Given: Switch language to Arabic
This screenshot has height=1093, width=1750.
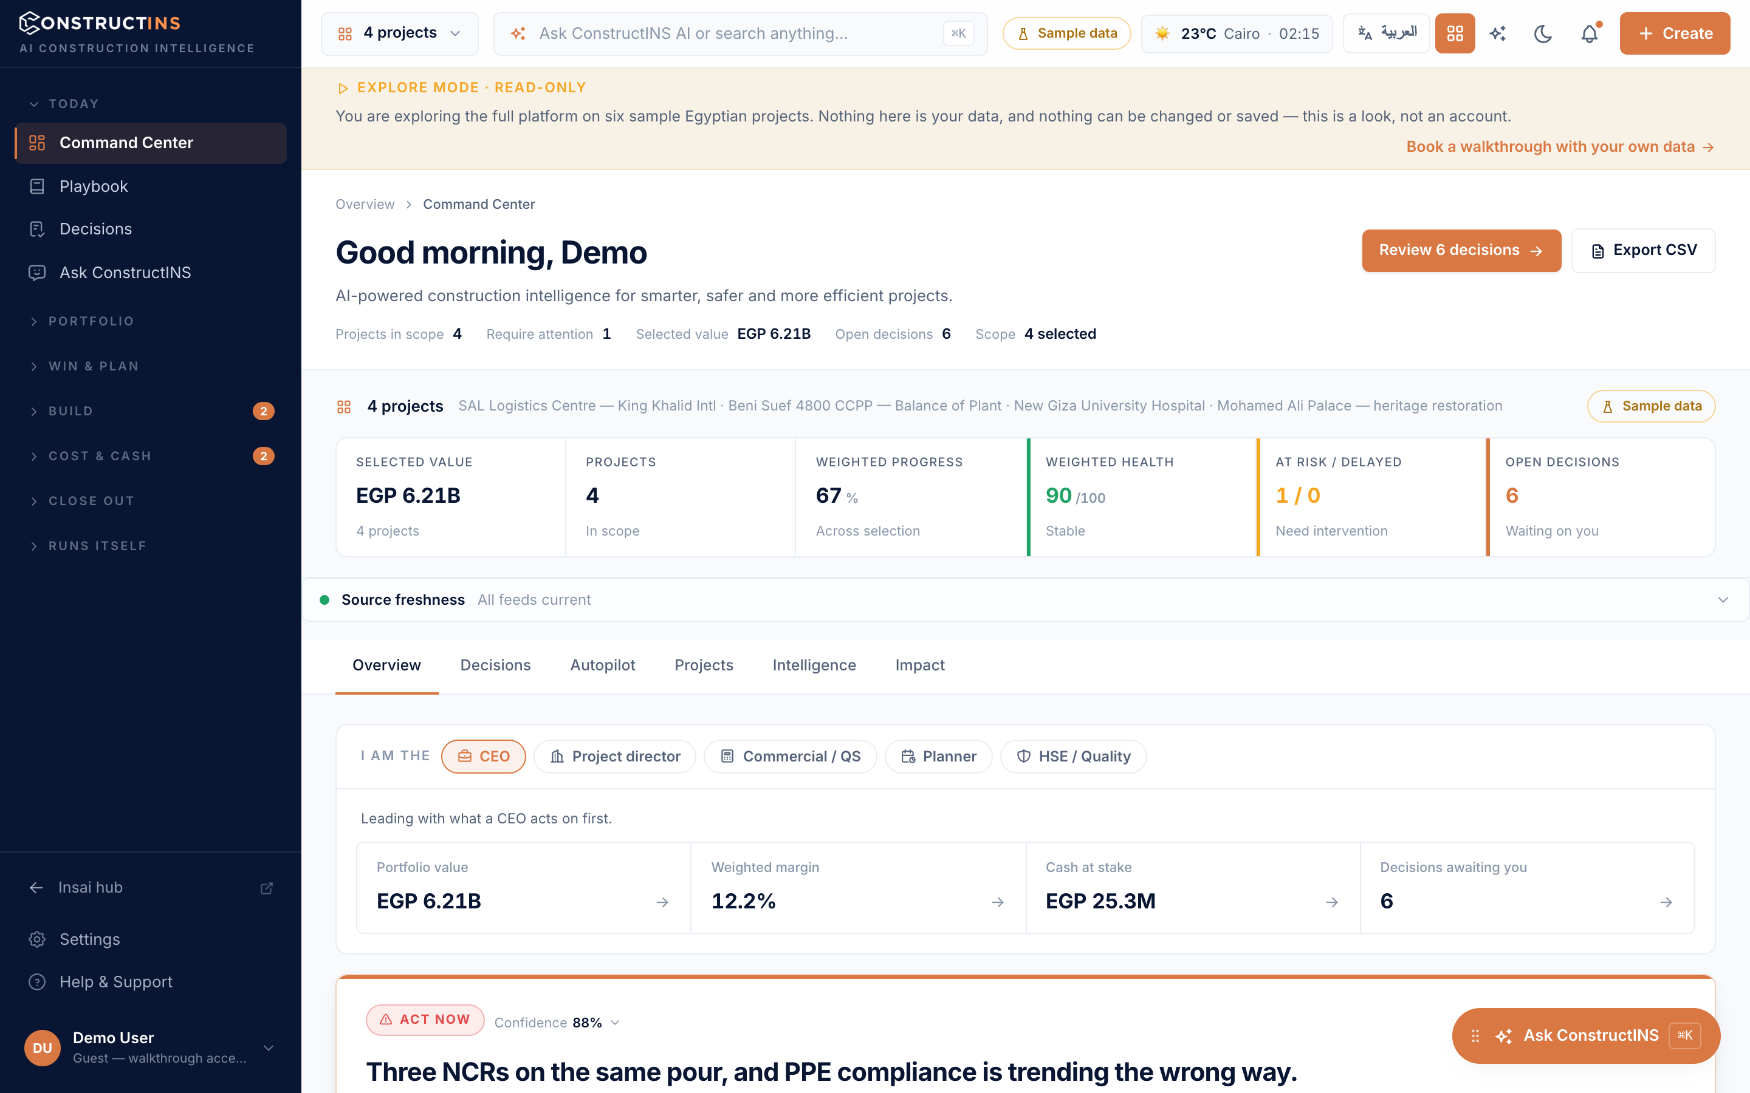Looking at the screenshot, I should (1385, 33).
